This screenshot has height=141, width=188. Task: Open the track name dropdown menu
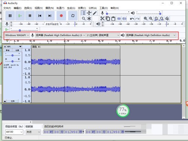(x=14, y=47)
